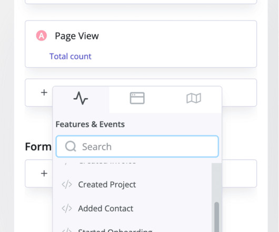Select the Created Project event
This screenshot has height=232, width=279.
point(107,184)
